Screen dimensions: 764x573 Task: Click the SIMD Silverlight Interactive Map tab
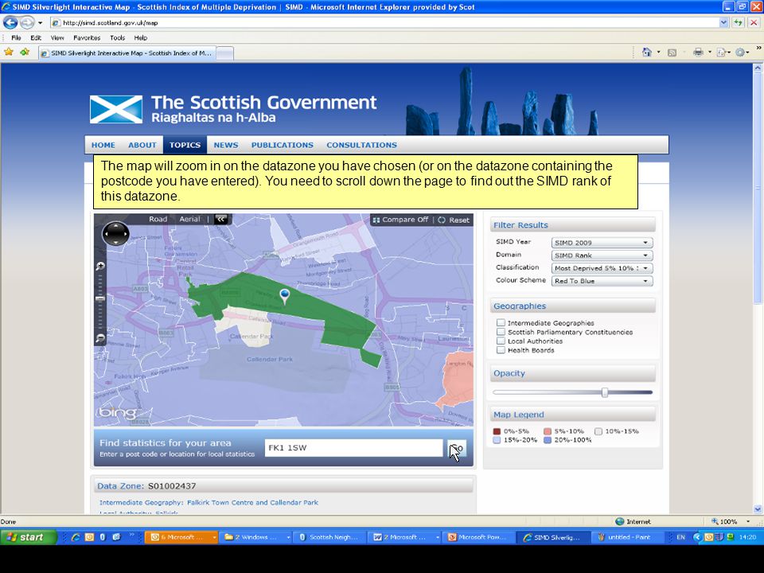(127, 53)
